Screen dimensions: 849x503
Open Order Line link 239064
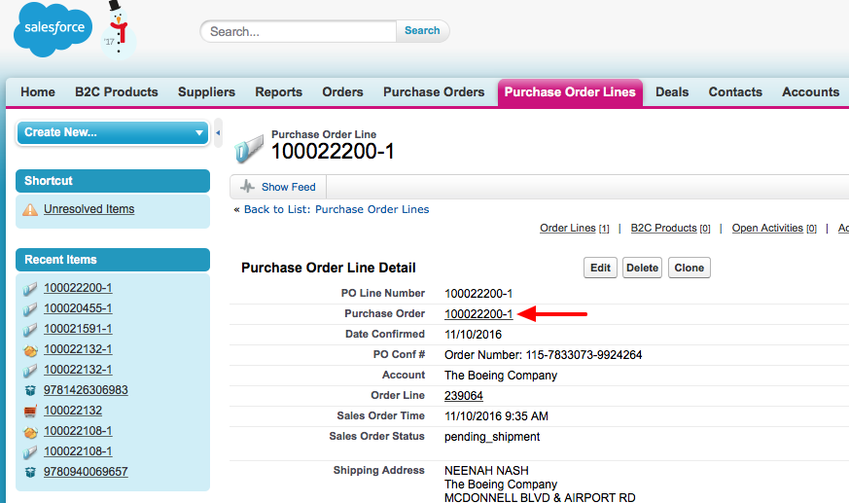click(464, 396)
